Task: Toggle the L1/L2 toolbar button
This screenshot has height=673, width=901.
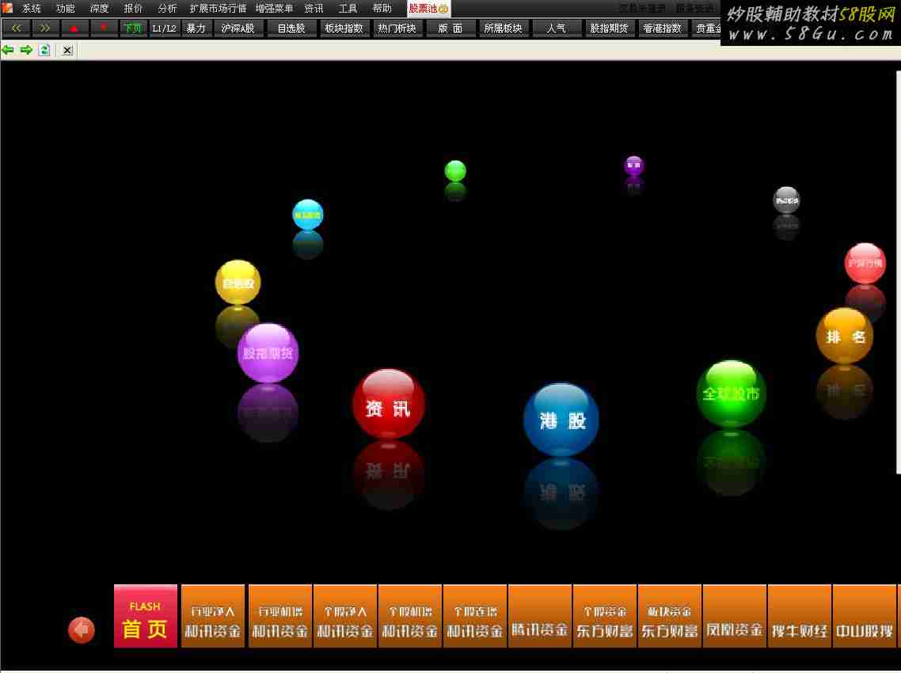Action: pyautogui.click(x=165, y=29)
